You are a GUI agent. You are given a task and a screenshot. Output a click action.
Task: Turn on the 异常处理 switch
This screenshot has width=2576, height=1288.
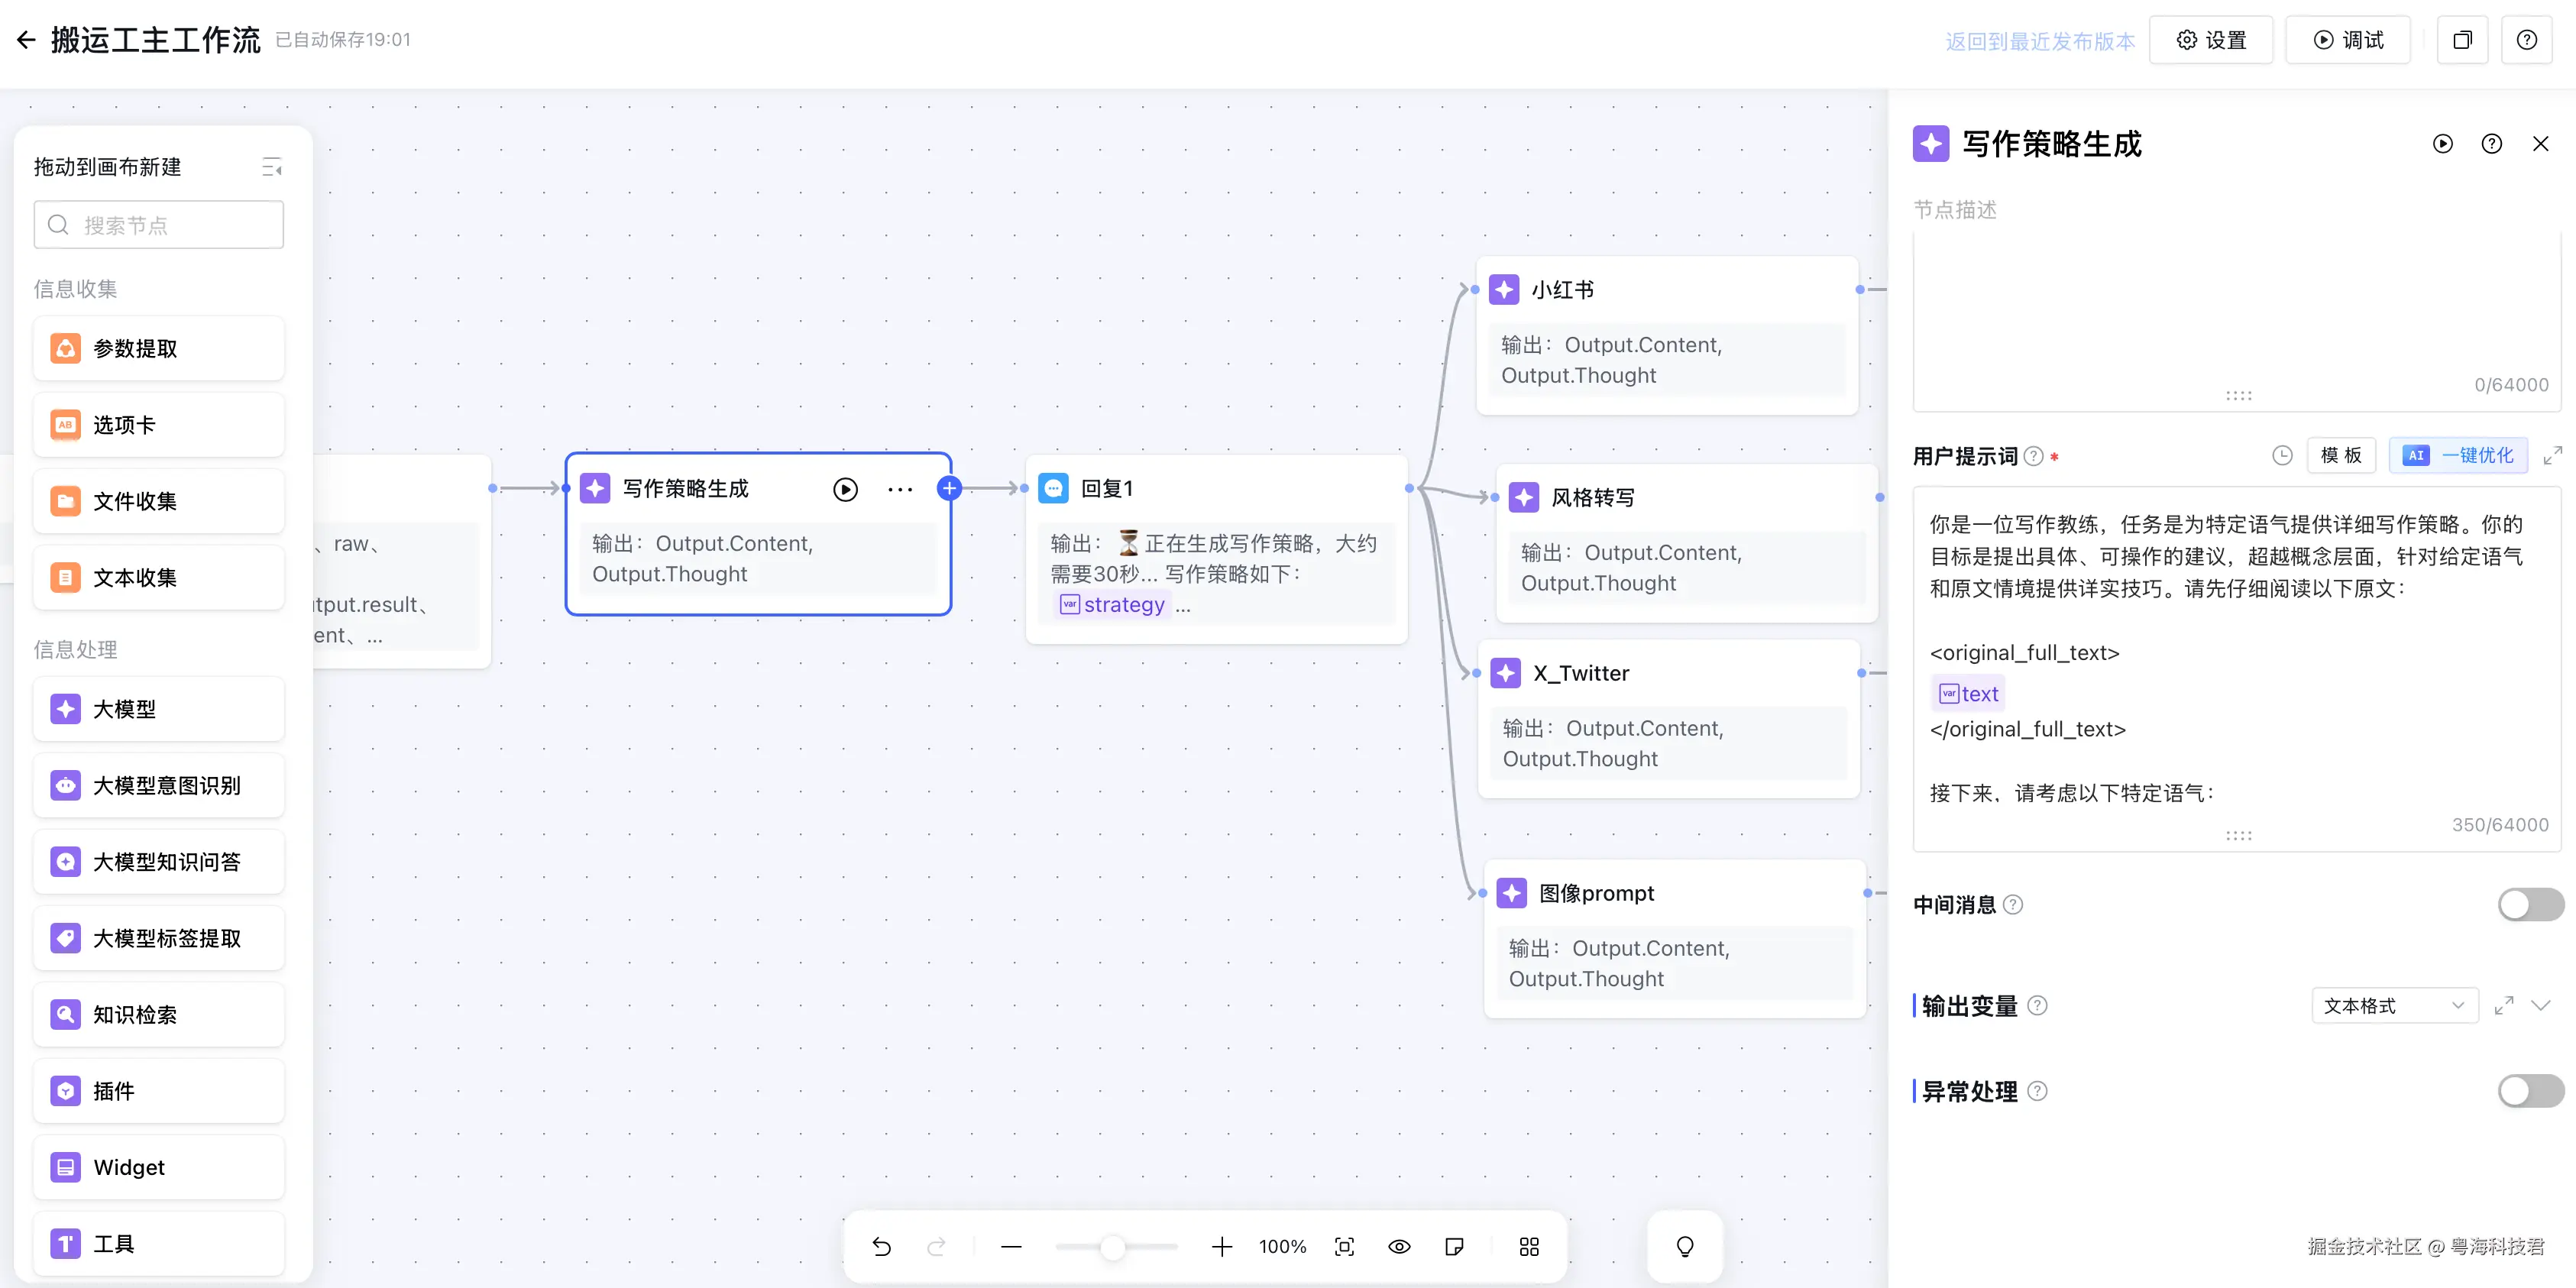coord(2530,1091)
